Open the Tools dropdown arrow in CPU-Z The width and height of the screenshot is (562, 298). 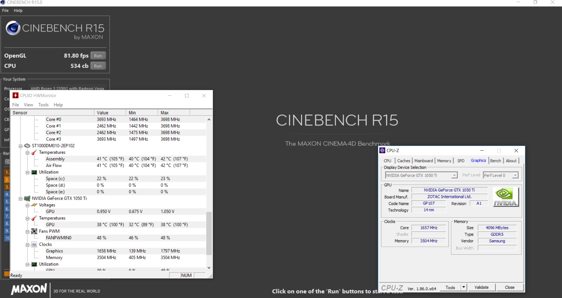click(x=463, y=287)
